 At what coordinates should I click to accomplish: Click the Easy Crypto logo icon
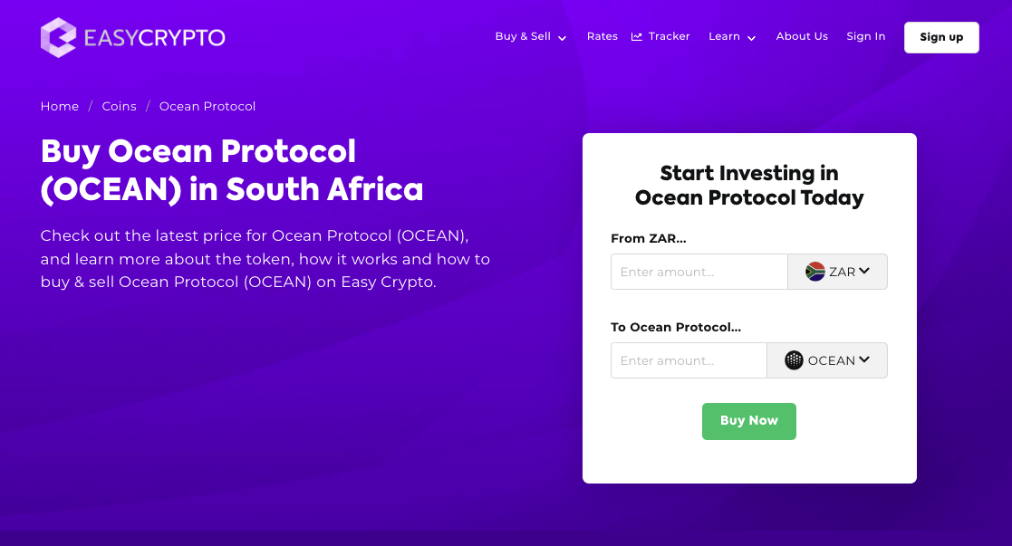[58, 37]
